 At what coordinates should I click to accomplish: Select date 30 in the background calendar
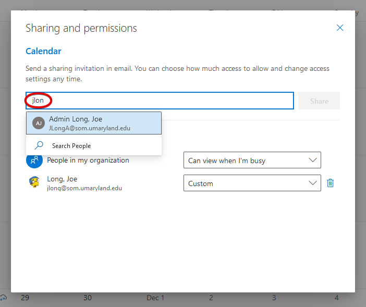pyautogui.click(x=87, y=298)
